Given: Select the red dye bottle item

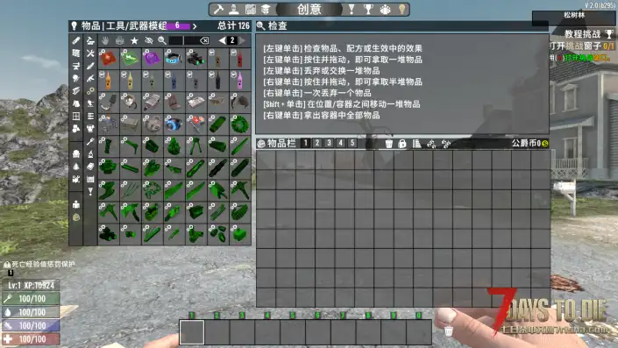Looking at the screenshot, I should 239,59.
